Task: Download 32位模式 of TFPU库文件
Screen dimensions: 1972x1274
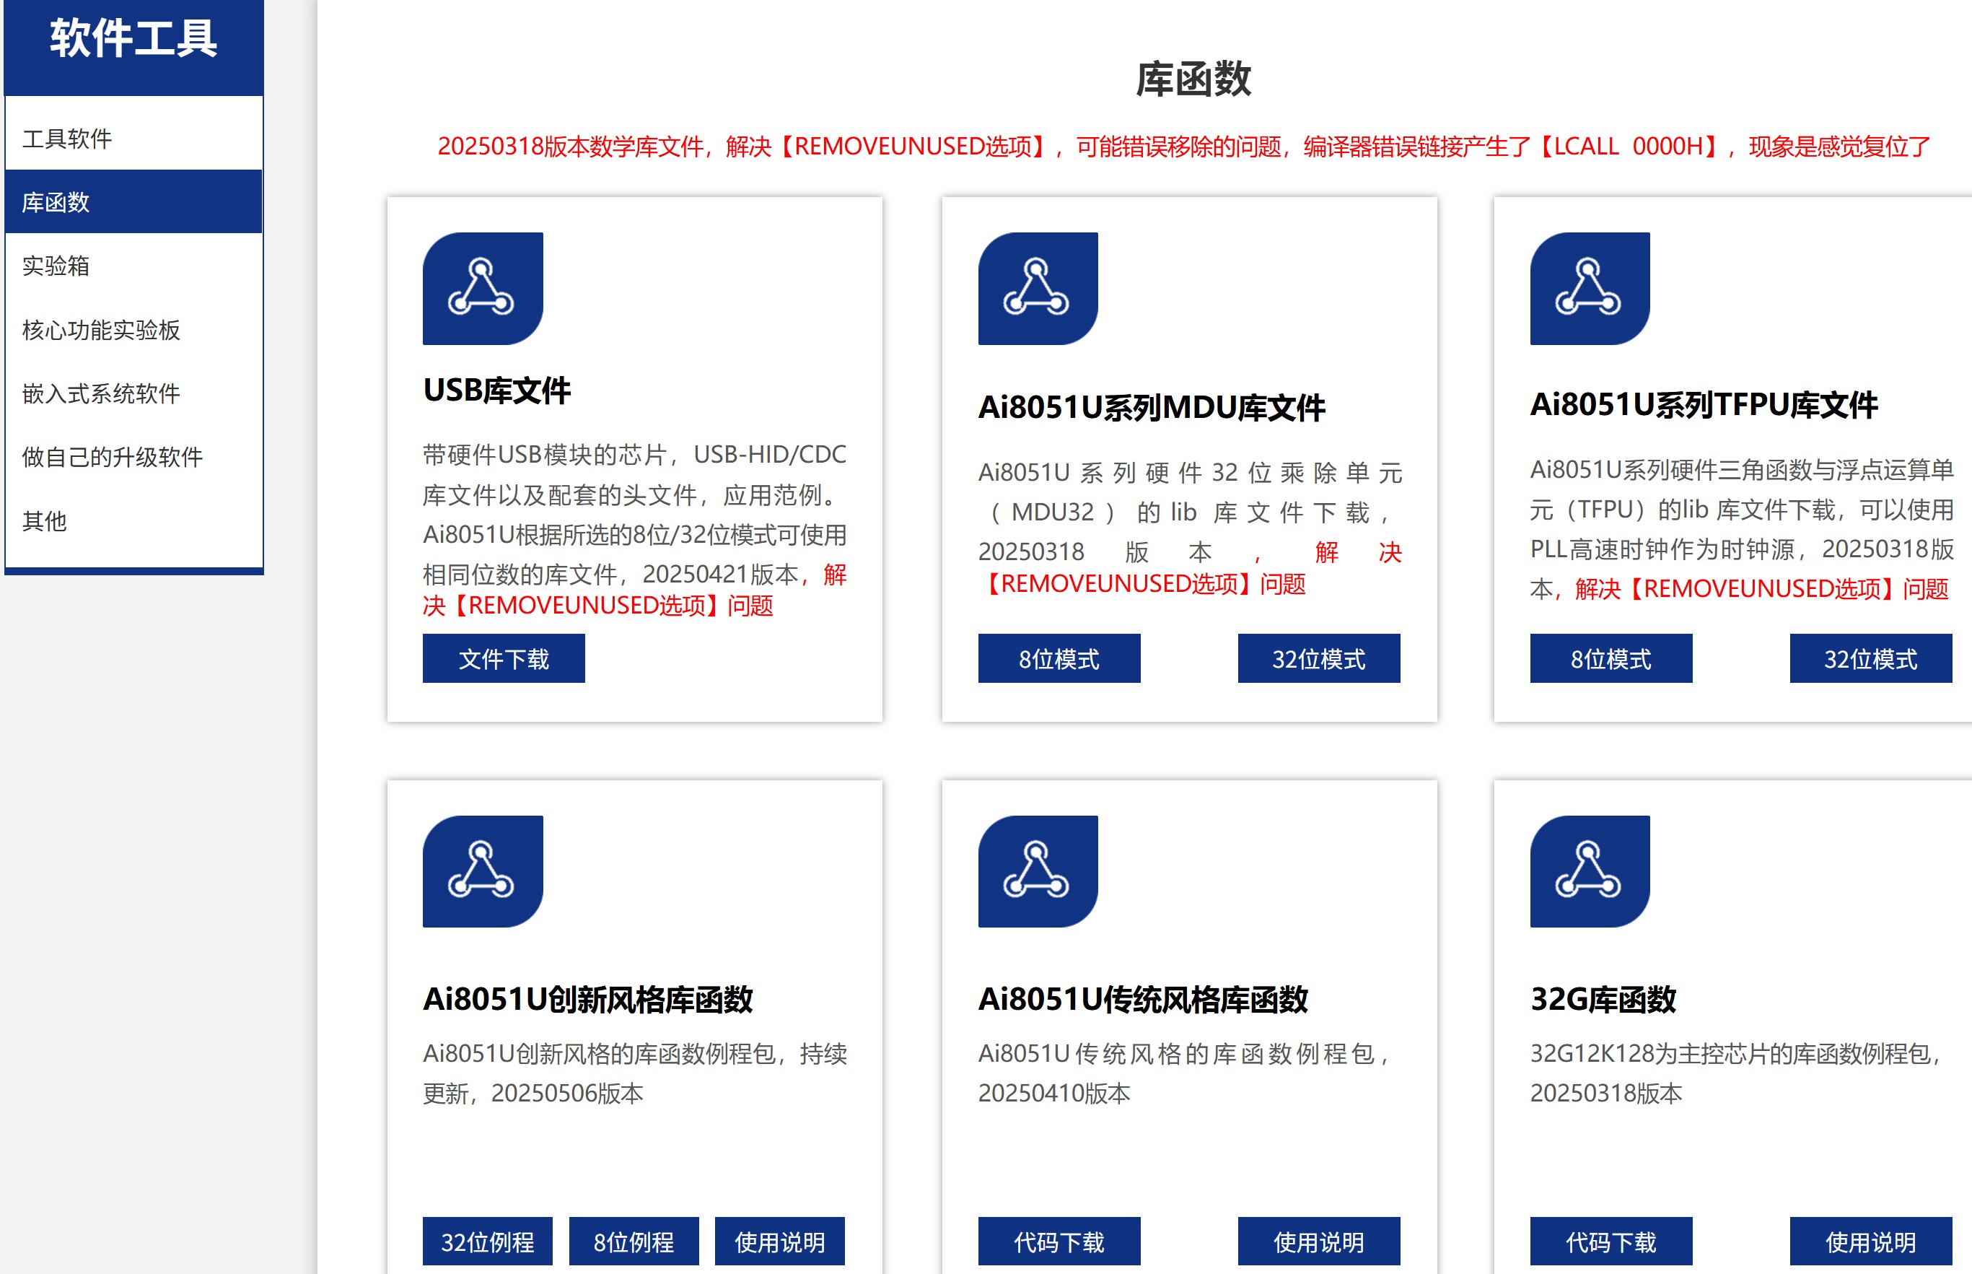Action: coord(1870,658)
